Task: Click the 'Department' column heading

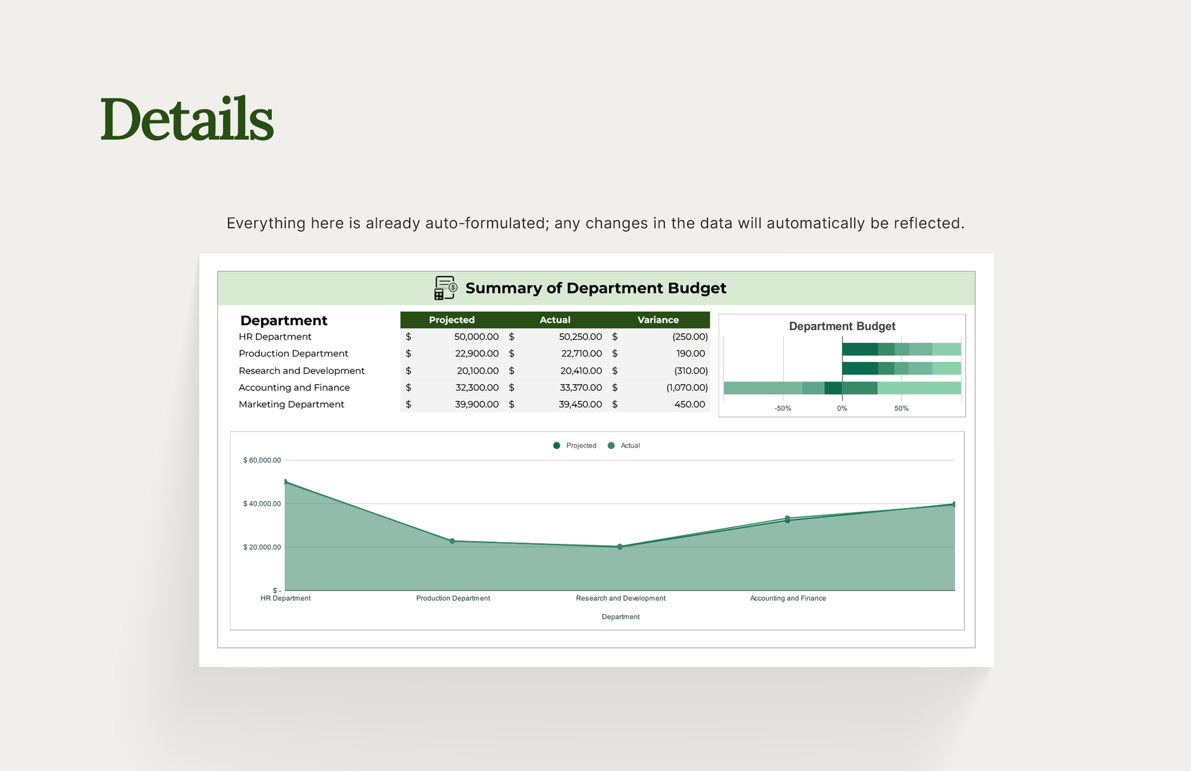Action: (x=284, y=321)
